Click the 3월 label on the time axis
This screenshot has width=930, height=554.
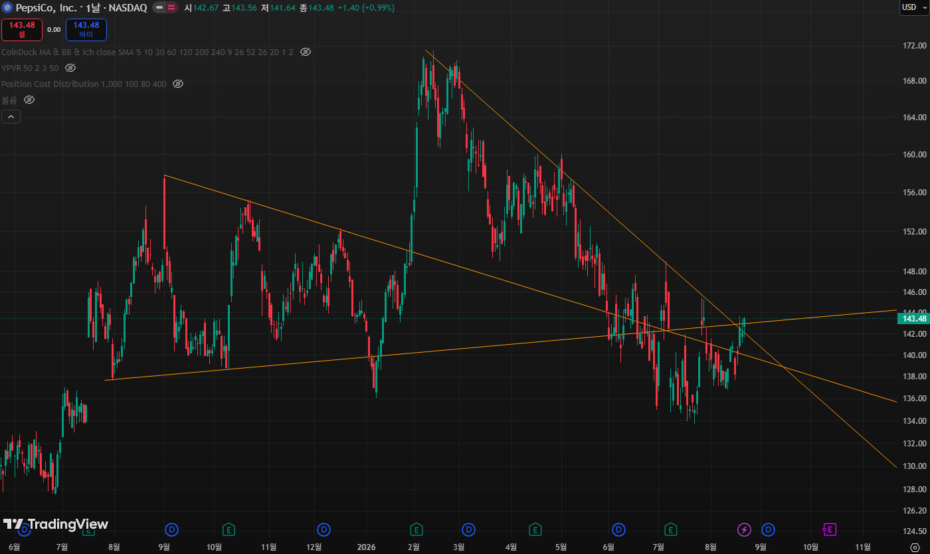pyautogui.click(x=458, y=547)
